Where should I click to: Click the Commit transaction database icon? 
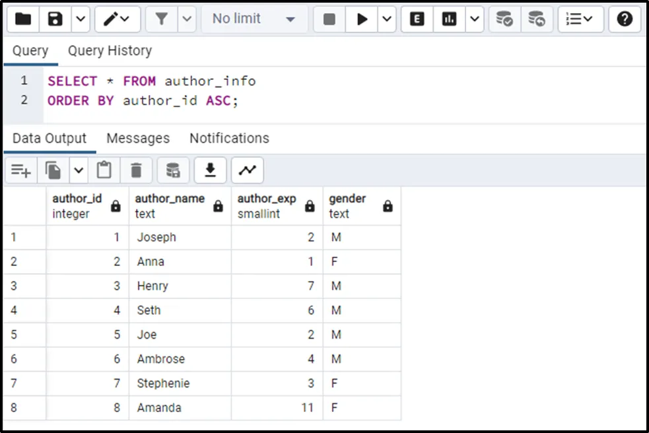(x=504, y=19)
